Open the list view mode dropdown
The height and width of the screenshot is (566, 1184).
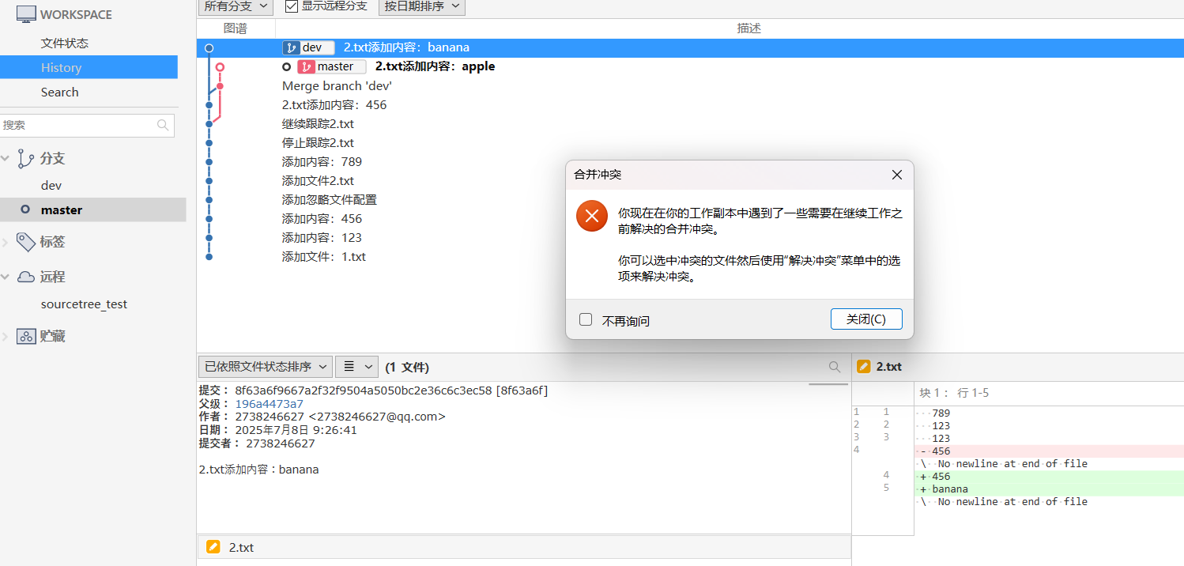[x=356, y=366]
